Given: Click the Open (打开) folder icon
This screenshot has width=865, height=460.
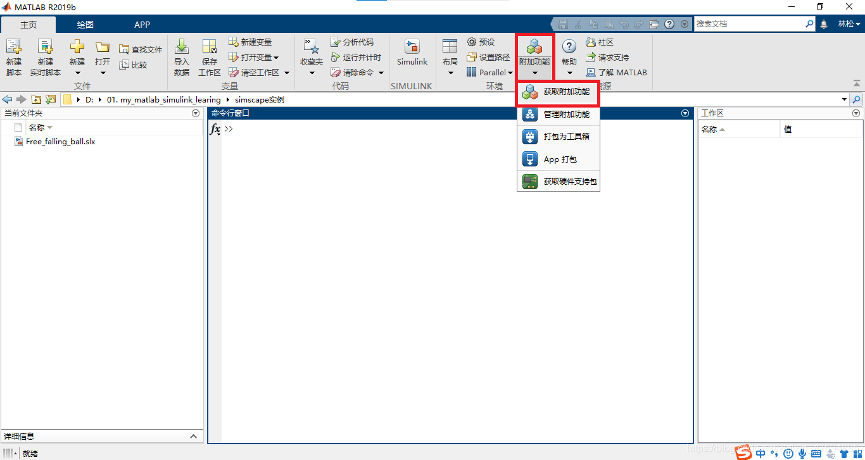Looking at the screenshot, I should (x=103, y=47).
